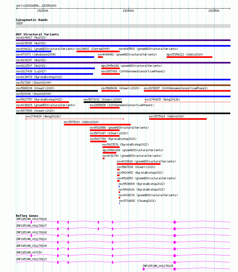The image size is (238, 272).
Task: Click the esv24602 (Conrad2009) label
Action: 93,49
